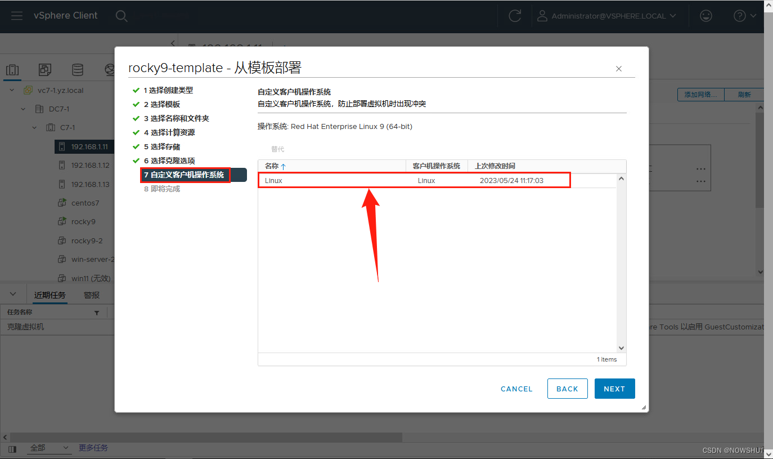
Task: Open the help question mark menu
Action: [x=745, y=16]
